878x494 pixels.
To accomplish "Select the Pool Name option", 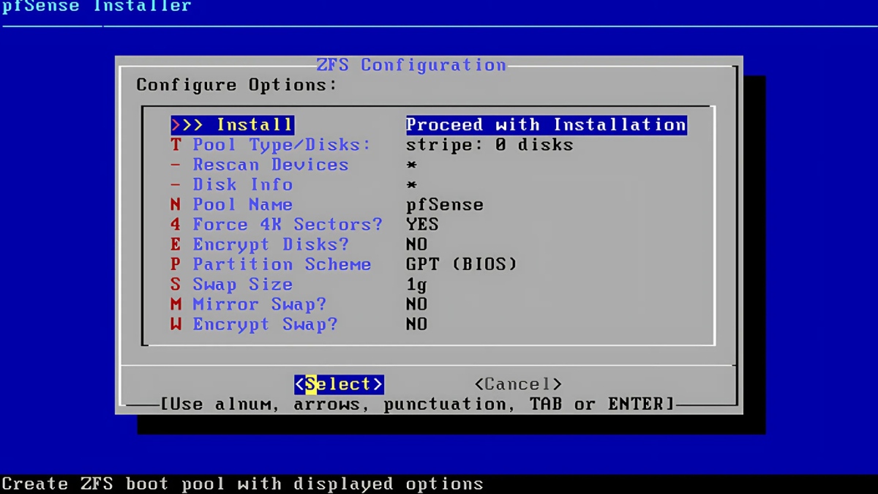I will [232, 204].
